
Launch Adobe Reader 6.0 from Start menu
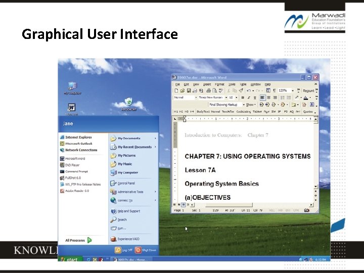coord(74,191)
